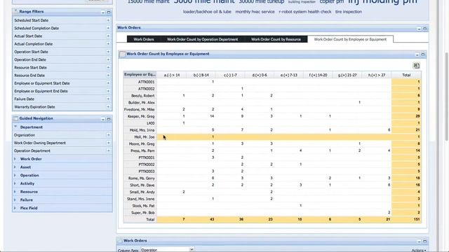
Task: Open the Column Sets dropdown showing Operation
Action: click(167, 249)
